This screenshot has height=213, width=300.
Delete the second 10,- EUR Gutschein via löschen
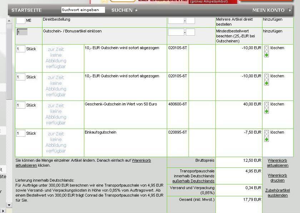(277, 76)
